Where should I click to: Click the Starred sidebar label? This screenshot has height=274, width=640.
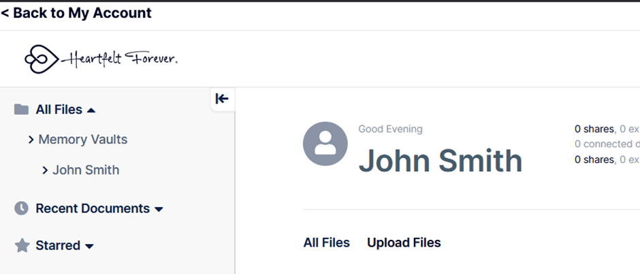[x=58, y=245]
